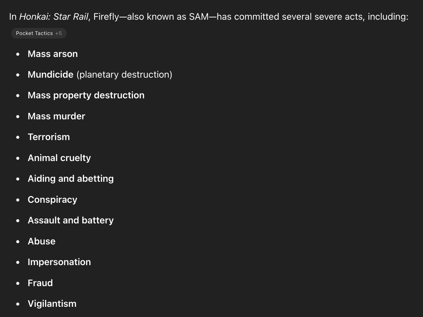This screenshot has height=317, width=423.
Task: Click the Mass property destruction item
Action: coord(86,95)
